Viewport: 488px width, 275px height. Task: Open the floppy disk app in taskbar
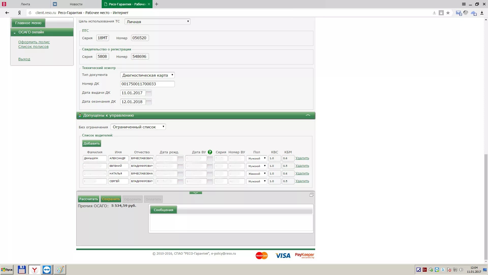[22, 270]
